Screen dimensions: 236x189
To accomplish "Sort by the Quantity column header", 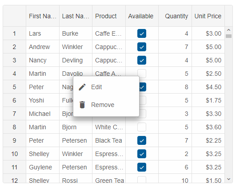I will pos(175,16).
